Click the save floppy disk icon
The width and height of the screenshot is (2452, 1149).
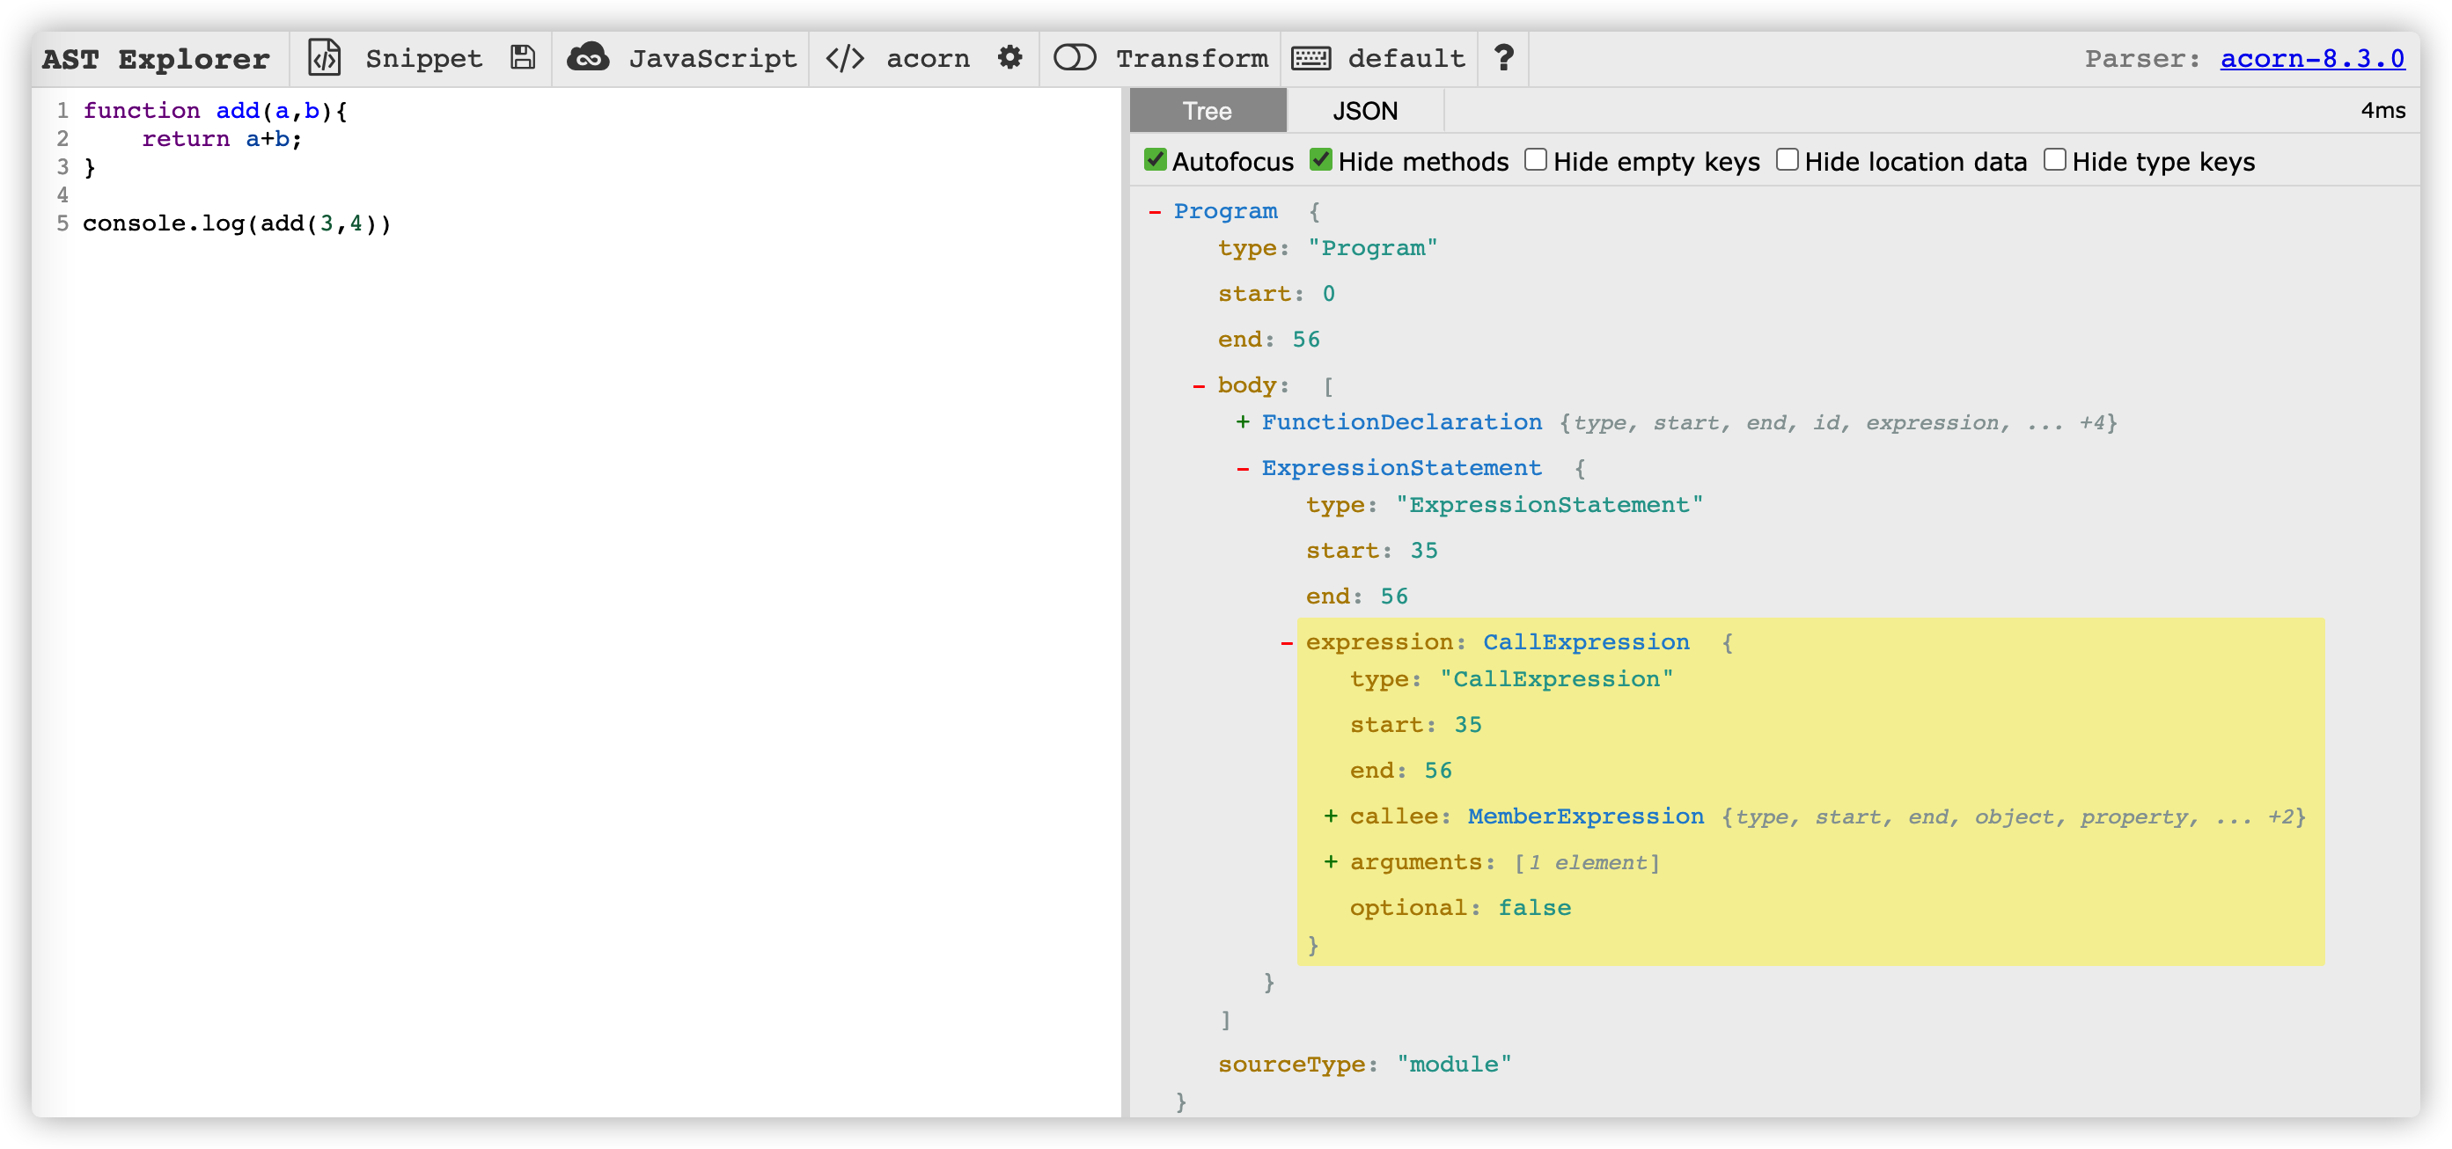[x=523, y=58]
